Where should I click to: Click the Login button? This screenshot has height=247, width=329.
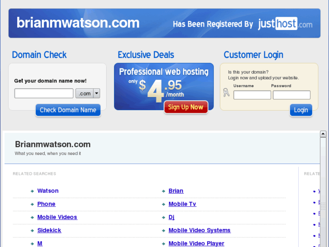301,110
